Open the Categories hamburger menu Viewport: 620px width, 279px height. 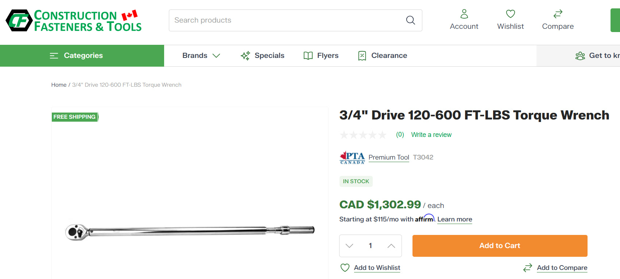click(54, 56)
